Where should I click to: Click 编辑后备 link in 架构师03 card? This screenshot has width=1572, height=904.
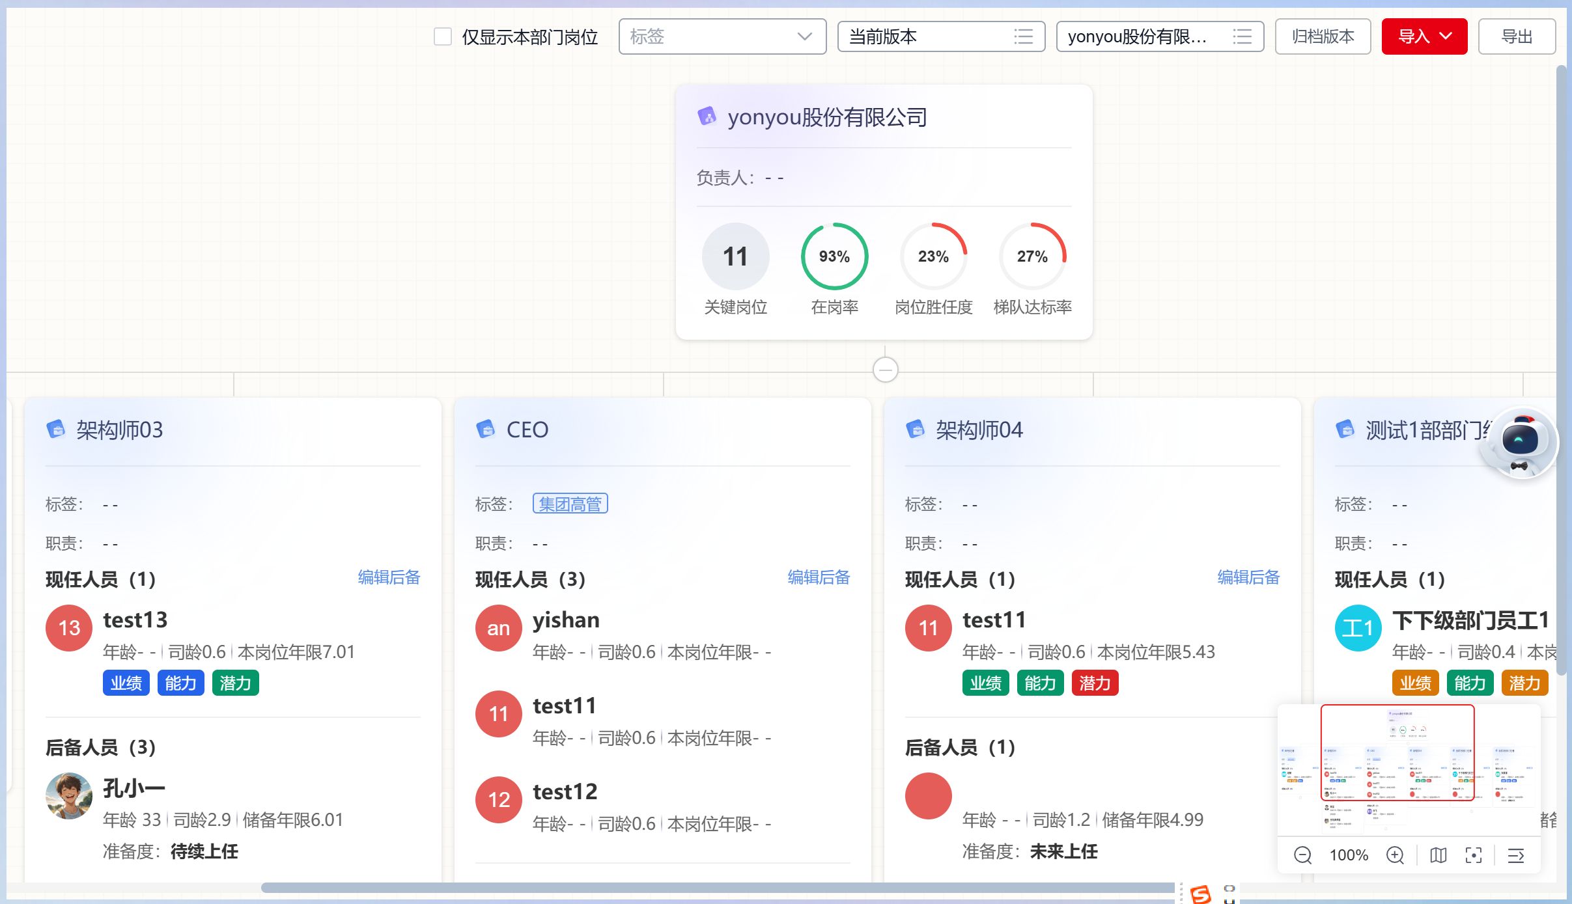(x=389, y=577)
